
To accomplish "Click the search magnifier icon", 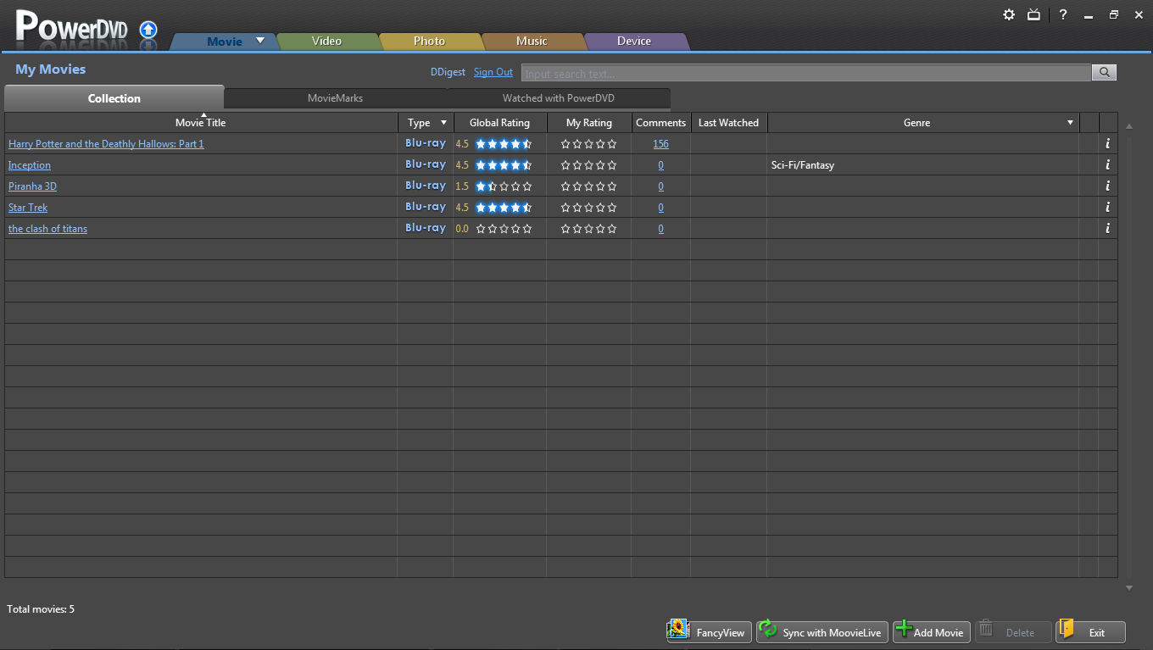I will (x=1104, y=73).
